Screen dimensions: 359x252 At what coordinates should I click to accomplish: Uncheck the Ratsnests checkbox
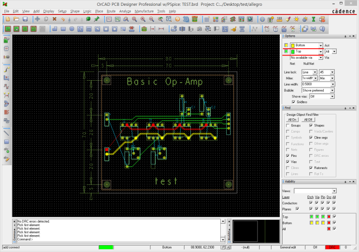click(311, 168)
